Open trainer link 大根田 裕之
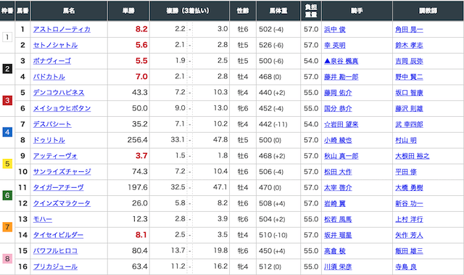 [413, 156]
